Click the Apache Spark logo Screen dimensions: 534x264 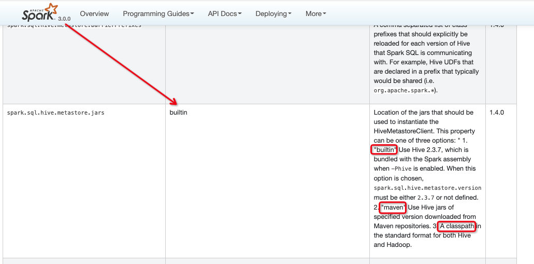[x=40, y=12]
